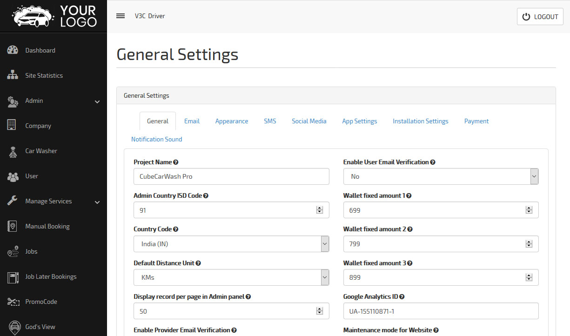Image resolution: width=570 pixels, height=336 pixels.
Task: Open the Default Distance Unit dropdown
Action: click(x=231, y=277)
